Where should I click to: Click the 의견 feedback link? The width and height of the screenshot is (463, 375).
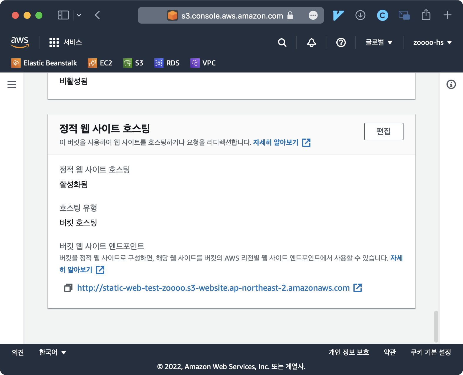click(18, 352)
